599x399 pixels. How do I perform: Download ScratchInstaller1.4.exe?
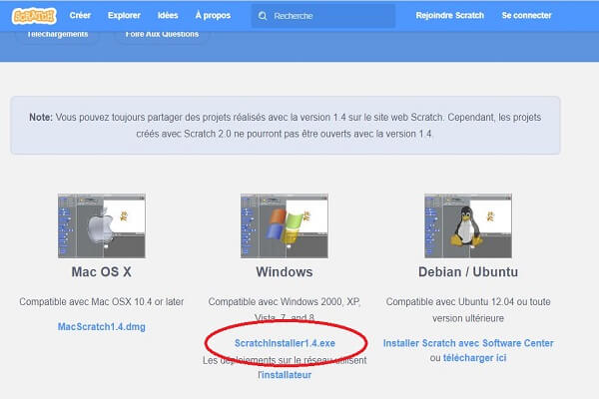285,343
